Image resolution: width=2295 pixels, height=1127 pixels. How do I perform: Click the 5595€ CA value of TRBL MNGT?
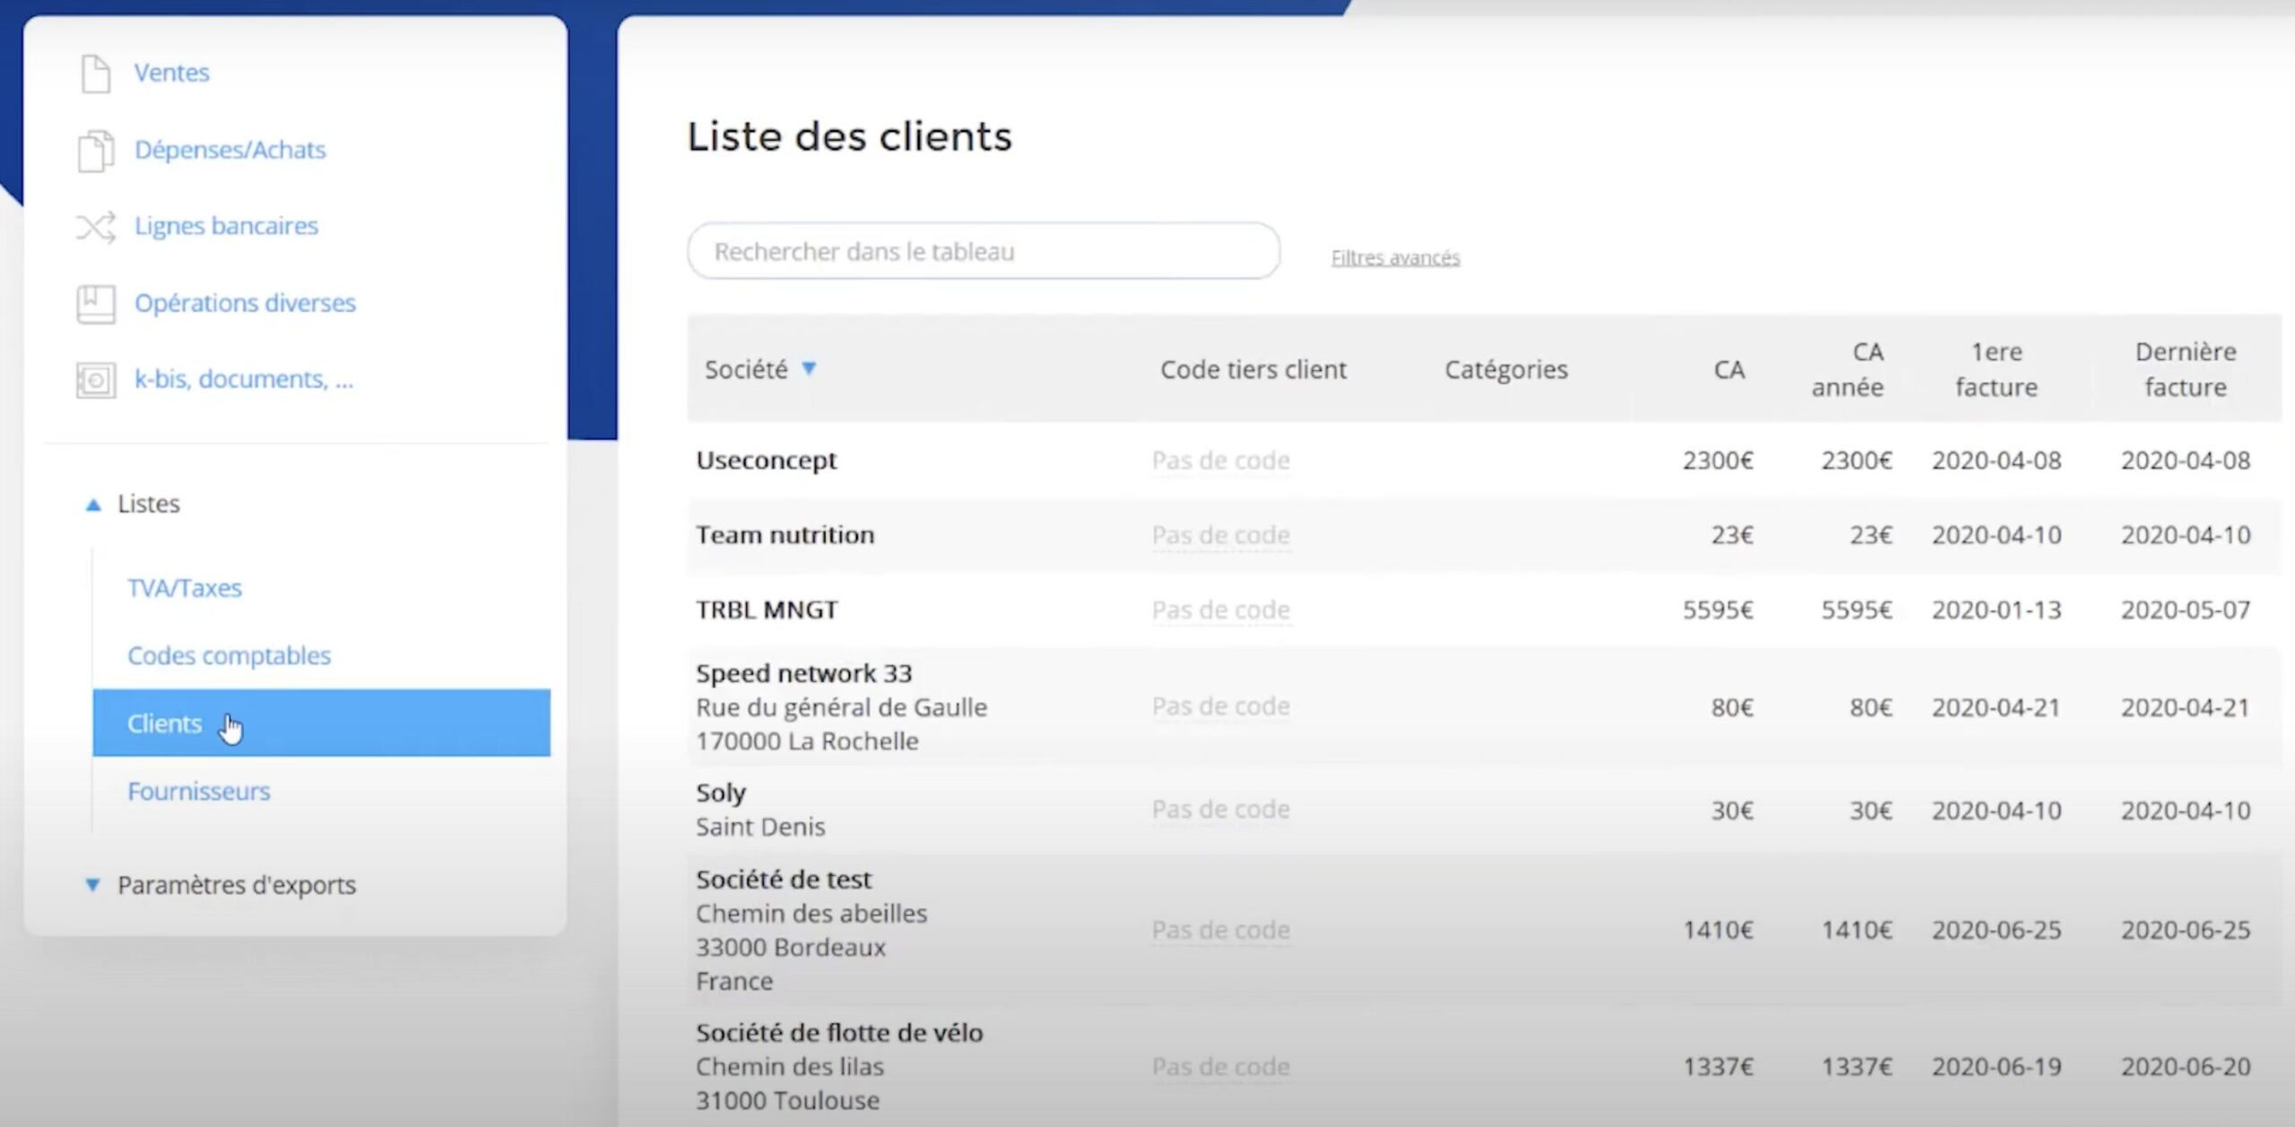pos(1718,610)
